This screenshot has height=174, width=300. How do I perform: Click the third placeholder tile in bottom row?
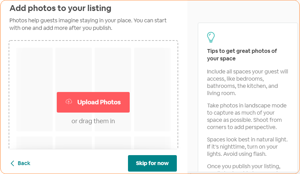pyautogui.click(x=113, y=142)
